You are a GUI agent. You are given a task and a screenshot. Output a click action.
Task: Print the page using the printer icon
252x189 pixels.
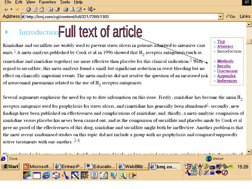[x=66, y=9]
